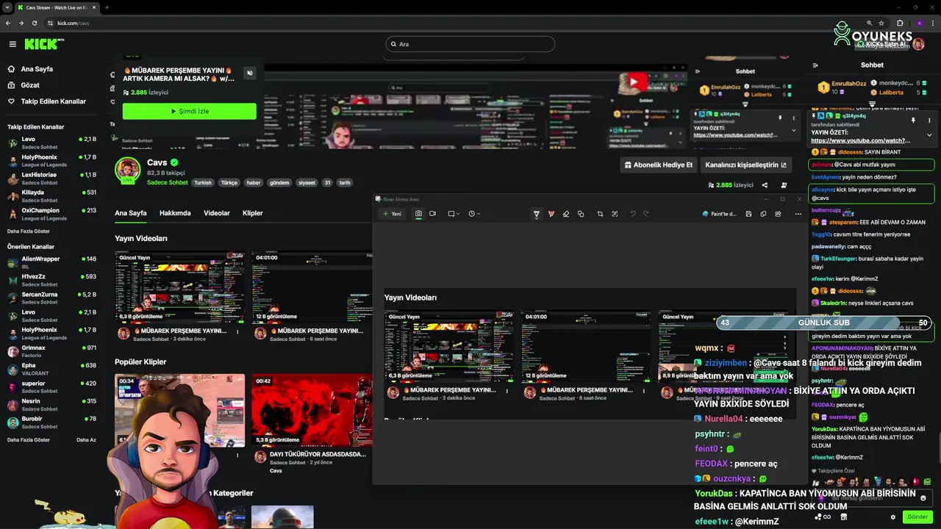This screenshot has width=941, height=529.
Task: Collapse list with Daha Az
Action: pos(86,439)
